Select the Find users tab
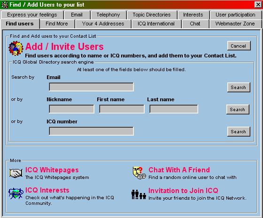This screenshot has width=263, height=218. [x=20, y=24]
